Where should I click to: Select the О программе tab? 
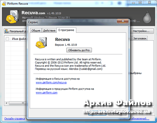pos(66,30)
